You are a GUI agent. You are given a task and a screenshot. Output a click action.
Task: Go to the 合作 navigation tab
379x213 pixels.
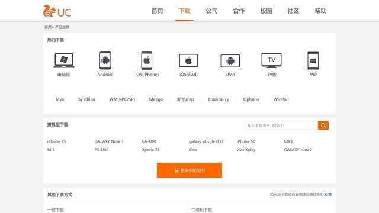pyautogui.click(x=239, y=11)
